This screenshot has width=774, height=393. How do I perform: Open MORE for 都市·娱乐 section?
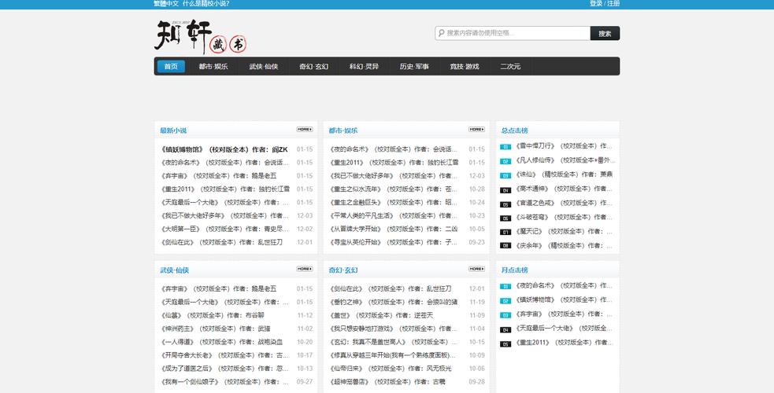tap(476, 130)
